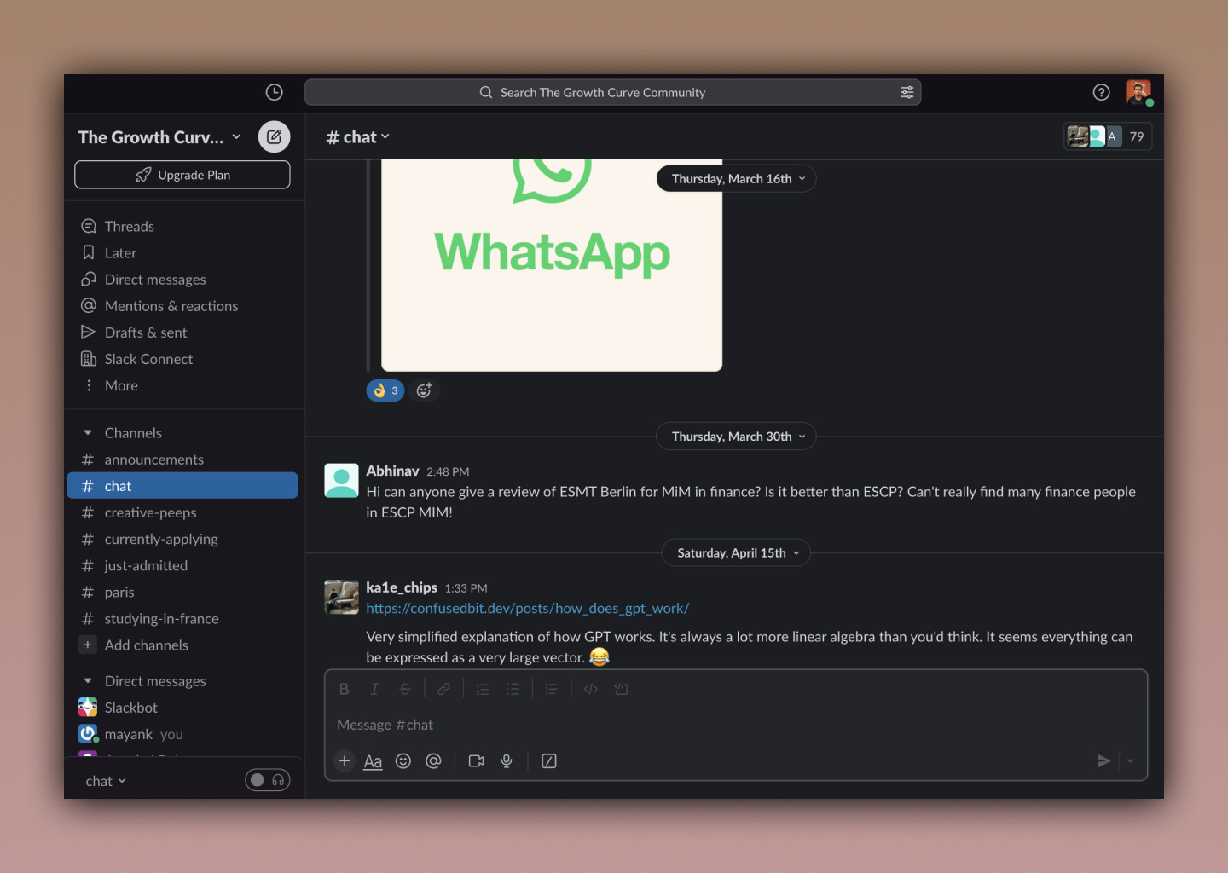Show More sidebar options

182,385
